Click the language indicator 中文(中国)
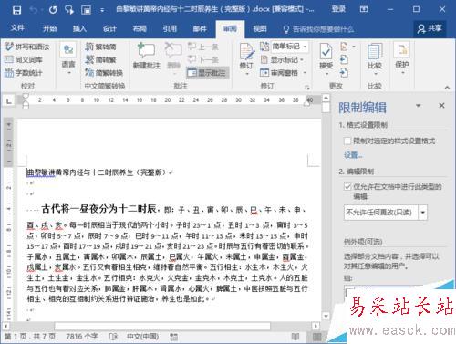 click(142, 337)
